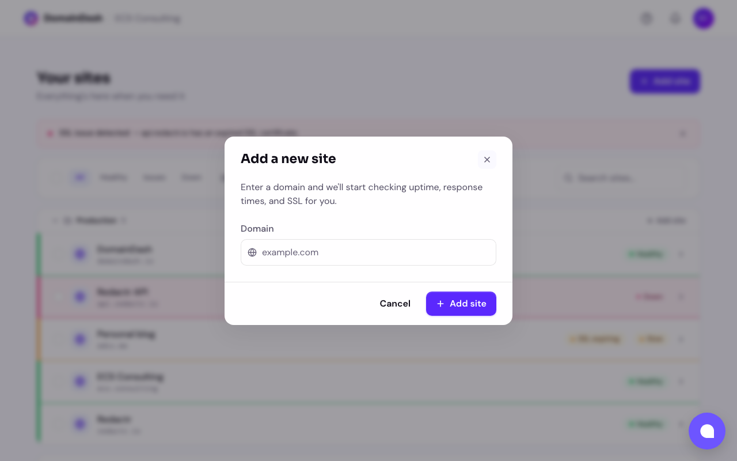Expand details for the Redash site row

coord(681,424)
